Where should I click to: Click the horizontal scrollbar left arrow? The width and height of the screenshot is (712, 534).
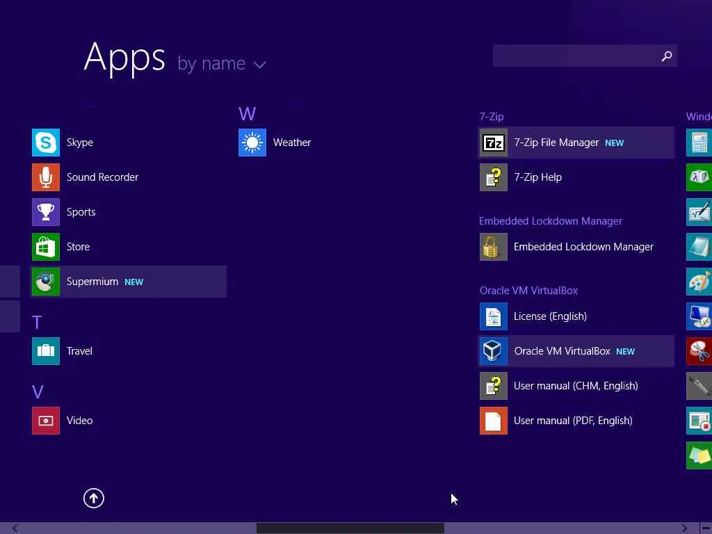coord(15,528)
